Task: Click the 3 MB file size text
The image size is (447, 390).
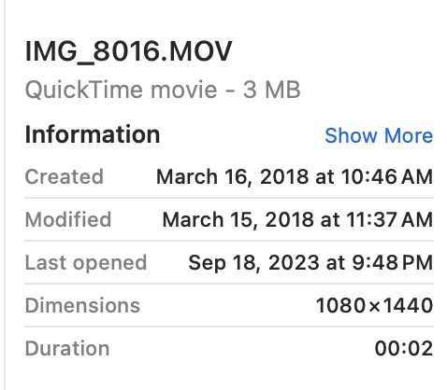Action: pyautogui.click(x=271, y=90)
